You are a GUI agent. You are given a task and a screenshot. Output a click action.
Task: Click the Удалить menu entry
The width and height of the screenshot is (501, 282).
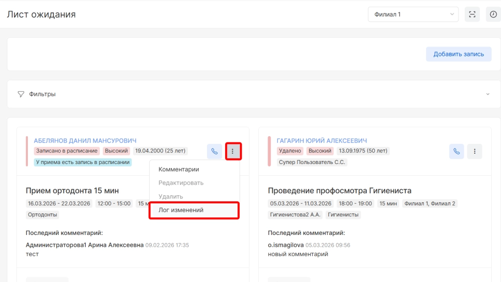(x=171, y=196)
